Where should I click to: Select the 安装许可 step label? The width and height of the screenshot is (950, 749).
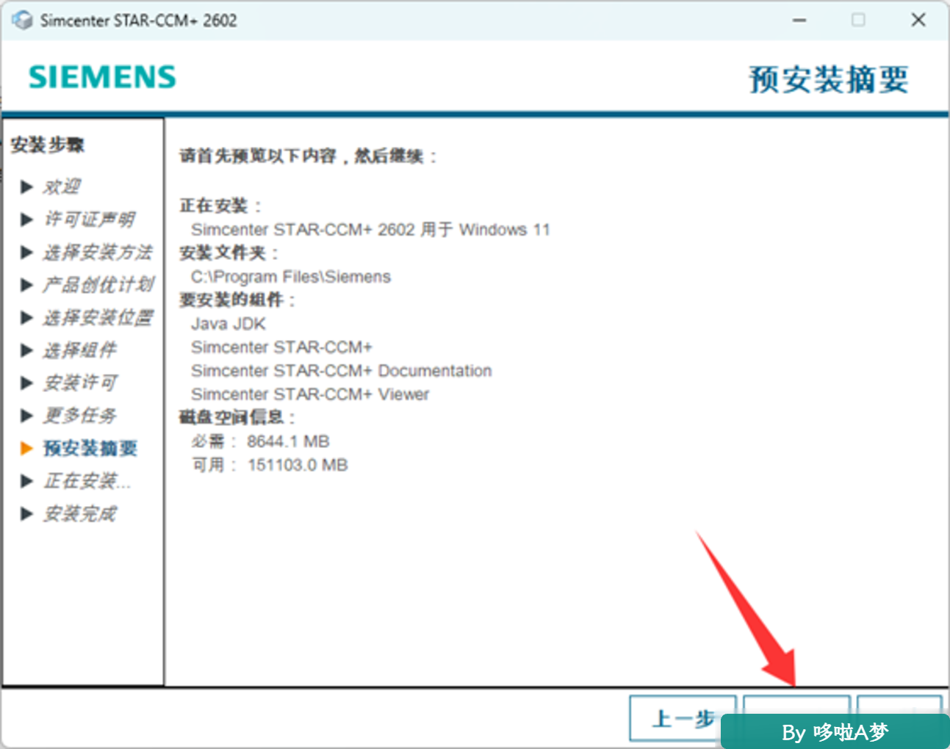[79, 383]
